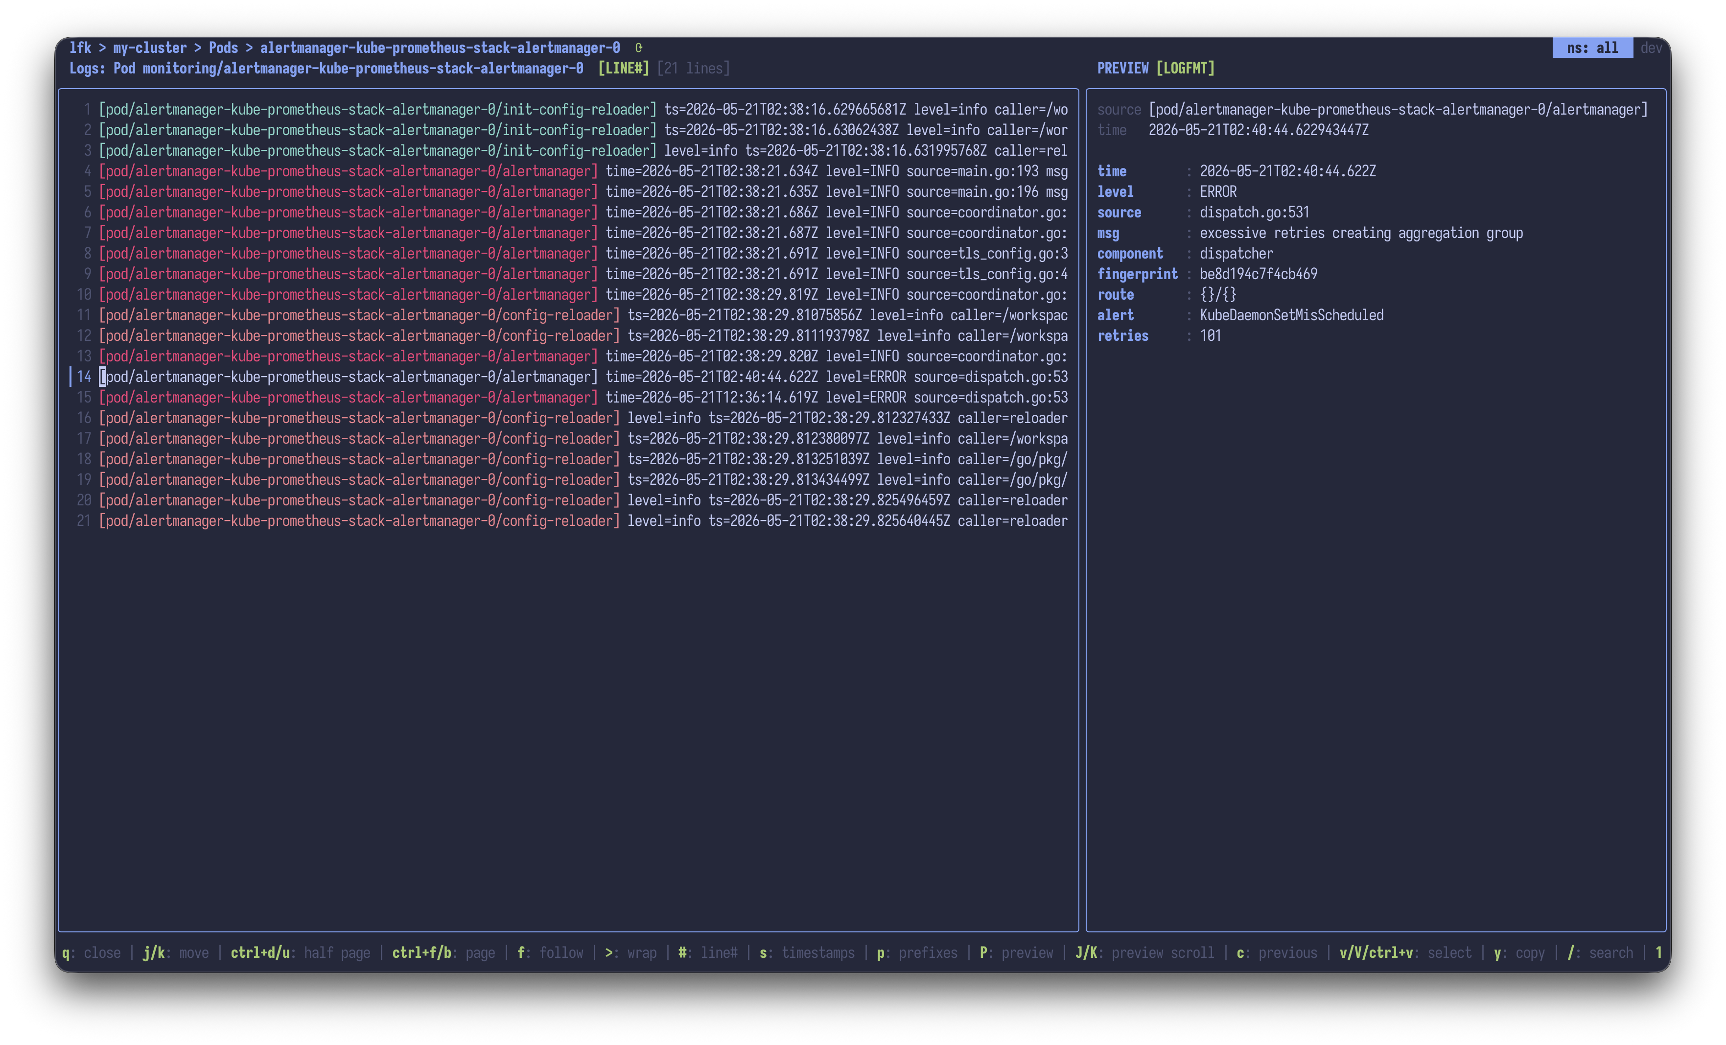This screenshot has width=1726, height=1045.
Task: Click alert value KubeDaemonSetMisScheduled
Action: click(1292, 315)
